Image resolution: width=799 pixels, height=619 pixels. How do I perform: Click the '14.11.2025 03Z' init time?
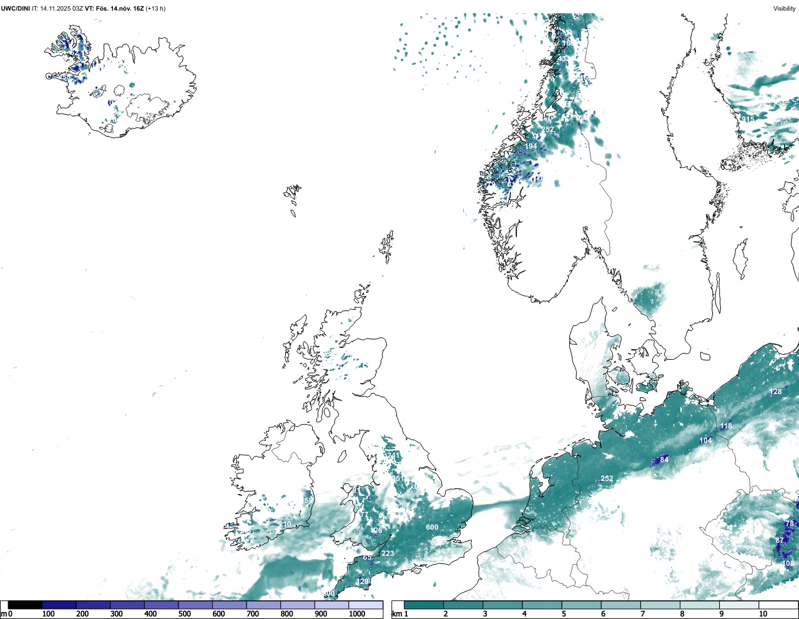tap(62, 8)
